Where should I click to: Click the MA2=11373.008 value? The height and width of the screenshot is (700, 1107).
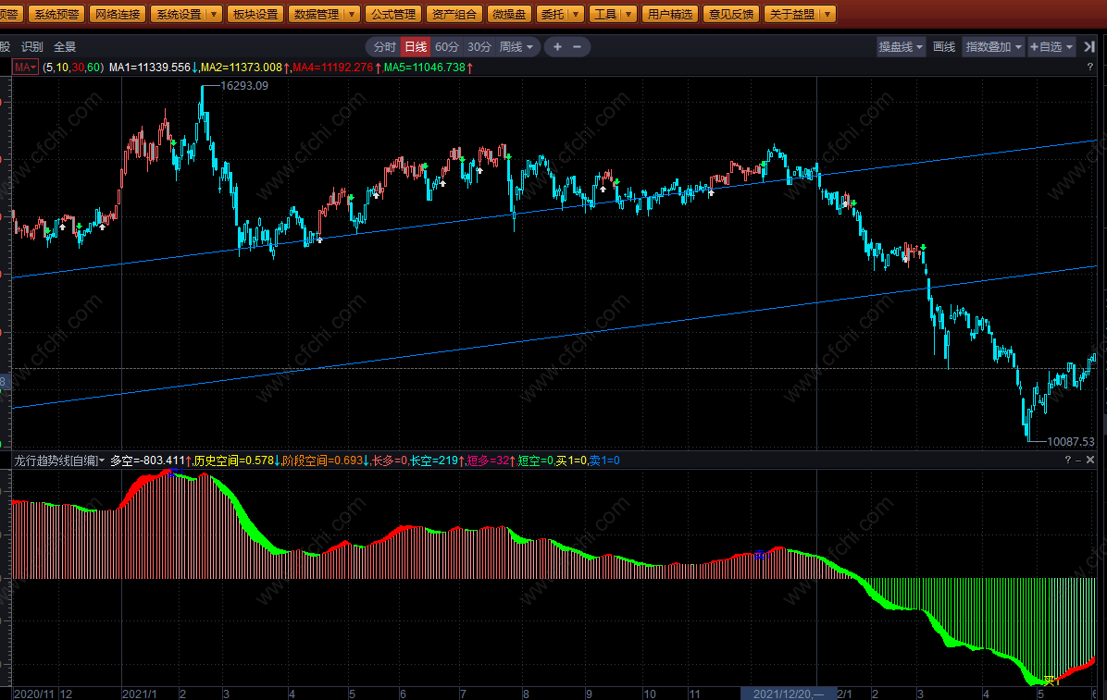click(x=242, y=67)
